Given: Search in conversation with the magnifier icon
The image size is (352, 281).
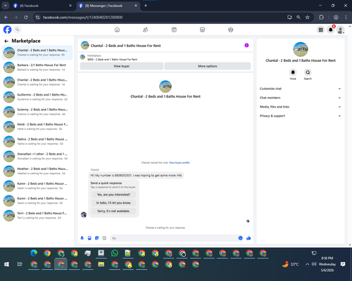Looking at the screenshot, I should [308, 72].
